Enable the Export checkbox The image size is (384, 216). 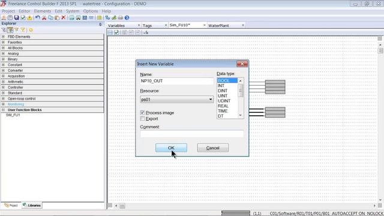click(143, 119)
